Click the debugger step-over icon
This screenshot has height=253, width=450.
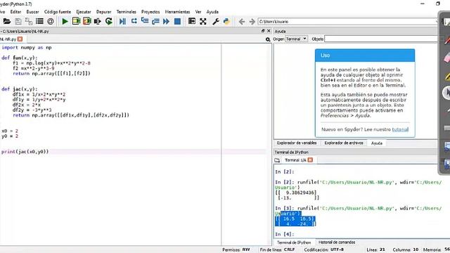(x=134, y=21)
